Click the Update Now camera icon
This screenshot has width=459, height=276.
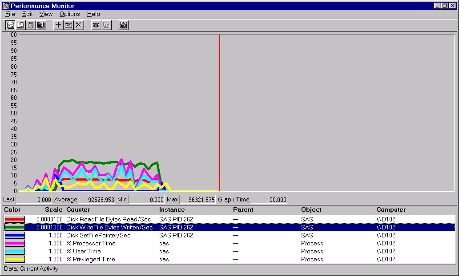click(x=96, y=25)
